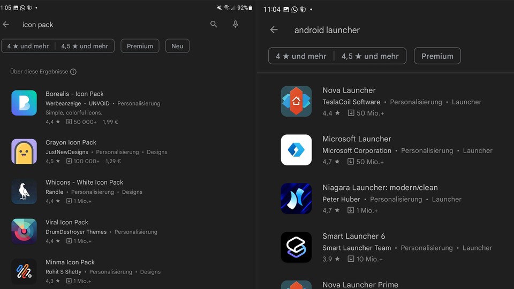The height and width of the screenshot is (289, 514).
Task: Click the developer name Rohit S Shetty
Action: tap(63, 272)
